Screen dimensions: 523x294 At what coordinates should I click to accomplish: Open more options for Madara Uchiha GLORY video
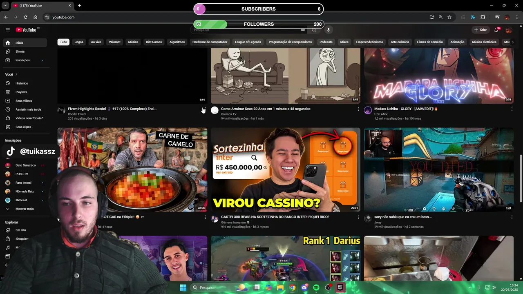[x=512, y=109]
